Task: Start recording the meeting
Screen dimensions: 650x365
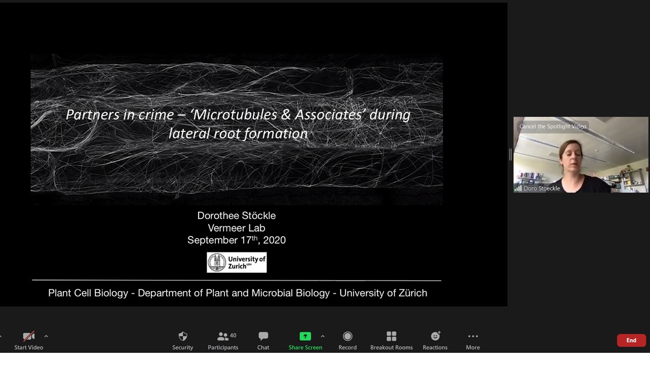Action: [347, 340]
